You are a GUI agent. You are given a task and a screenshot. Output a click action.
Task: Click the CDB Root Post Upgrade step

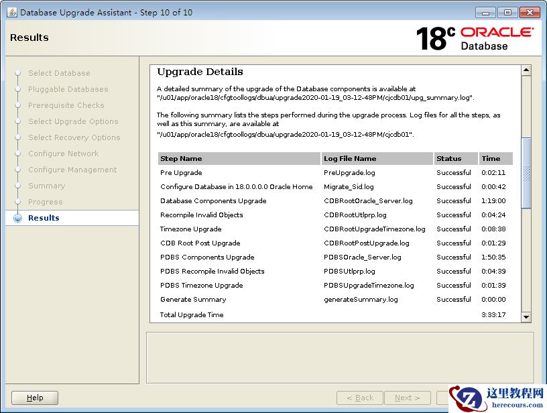coord(200,243)
